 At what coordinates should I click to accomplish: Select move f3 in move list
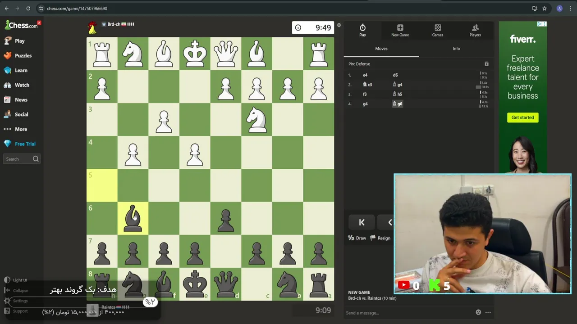tap(365, 94)
